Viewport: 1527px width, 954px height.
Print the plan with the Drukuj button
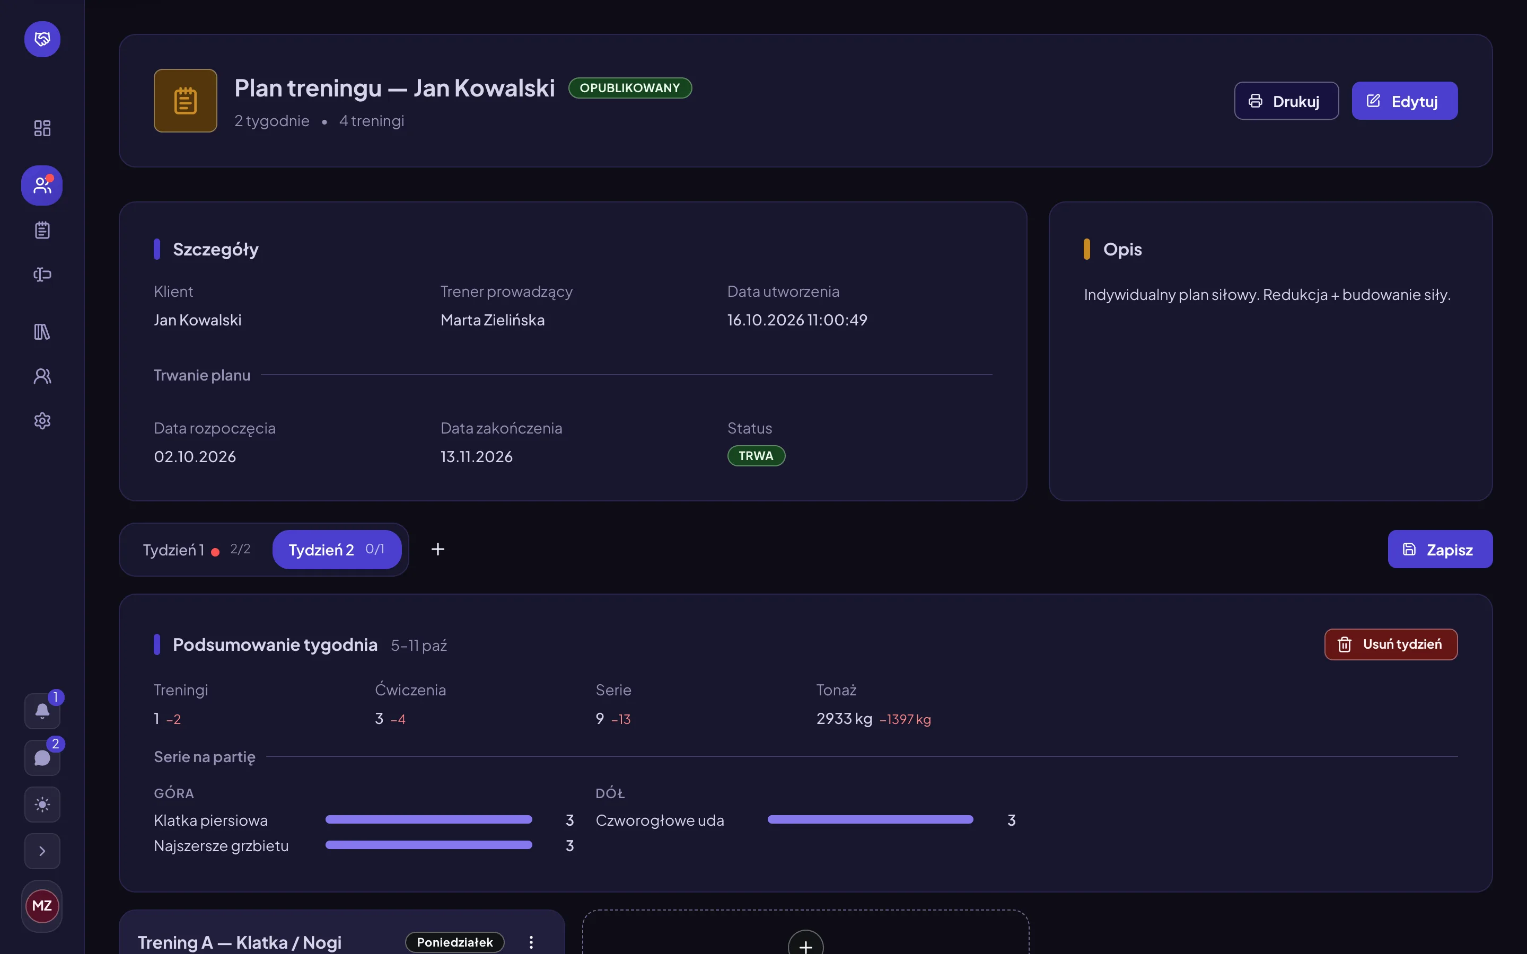click(x=1286, y=101)
